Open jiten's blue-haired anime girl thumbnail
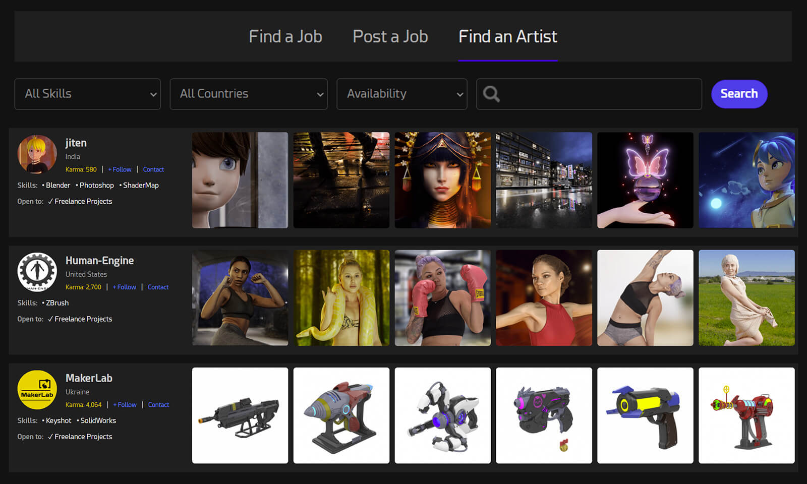Viewport: 807px width, 484px height. tap(746, 180)
